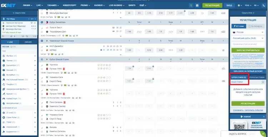268x137 pixels.
Task: Open the settings gear dropdown in header
Action: (240, 5)
